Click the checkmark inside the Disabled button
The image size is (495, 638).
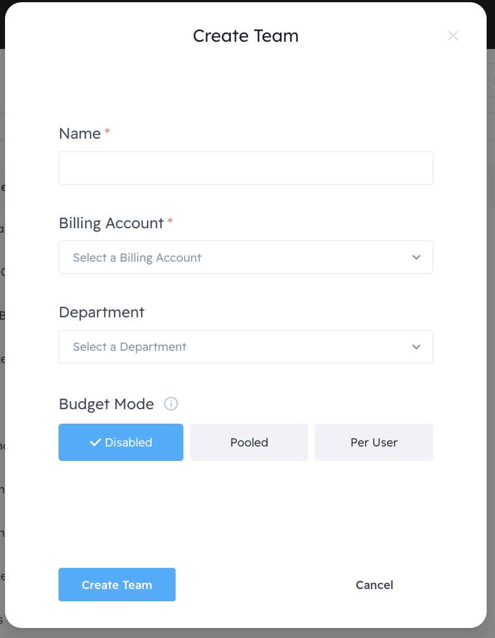click(94, 442)
